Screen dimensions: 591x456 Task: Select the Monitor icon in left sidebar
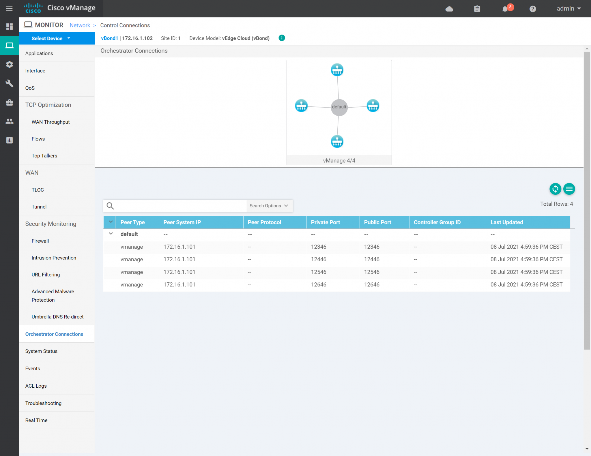10,45
